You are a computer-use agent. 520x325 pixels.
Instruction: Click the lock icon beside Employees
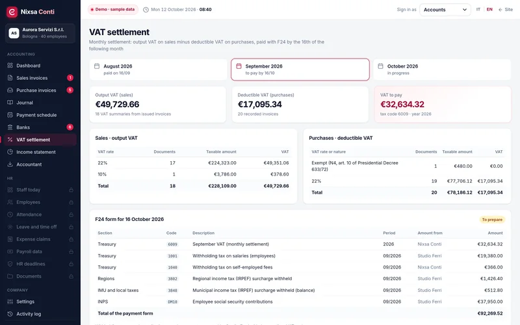[71, 202]
